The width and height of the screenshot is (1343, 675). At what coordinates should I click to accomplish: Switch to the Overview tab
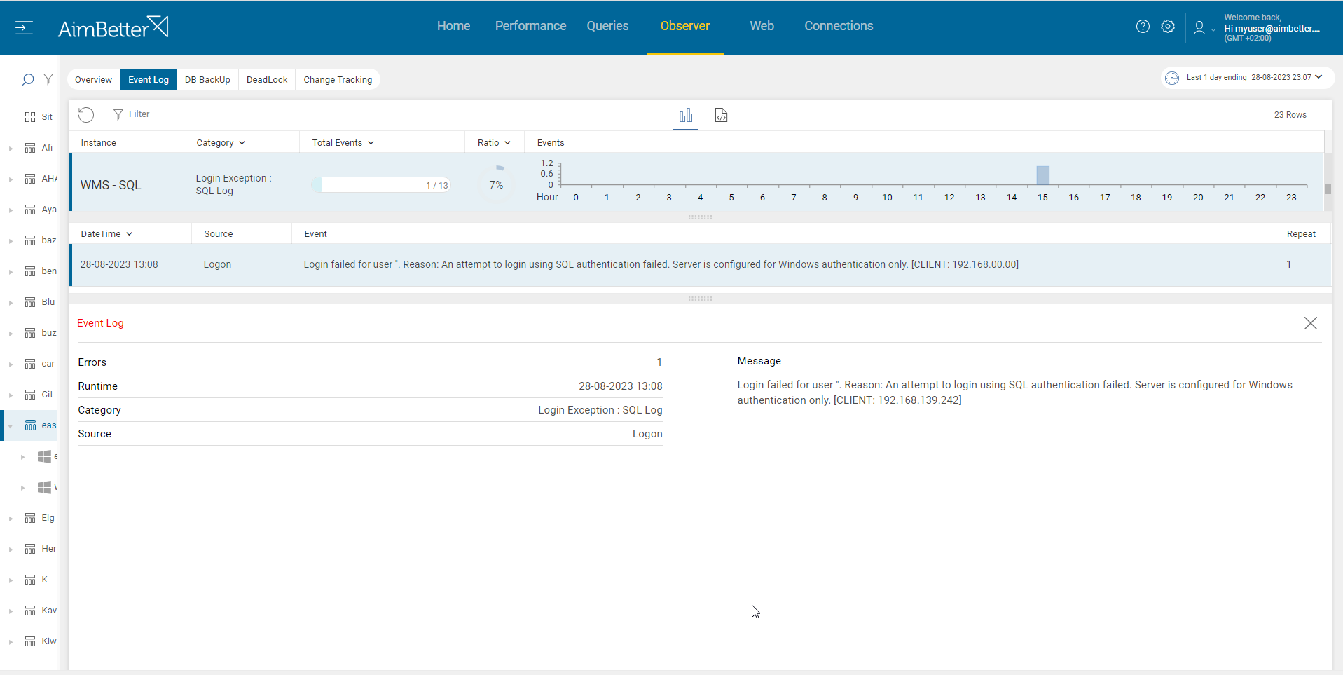pyautogui.click(x=93, y=79)
